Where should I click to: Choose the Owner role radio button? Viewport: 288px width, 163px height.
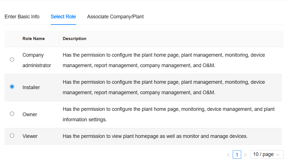click(12, 114)
